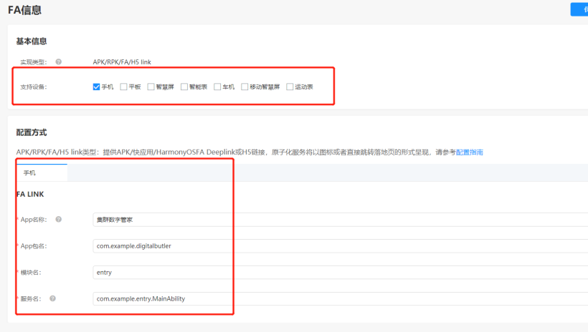Image resolution: width=588 pixels, height=332 pixels.
Task: Click the 配置方式 section title
Action: coord(32,132)
